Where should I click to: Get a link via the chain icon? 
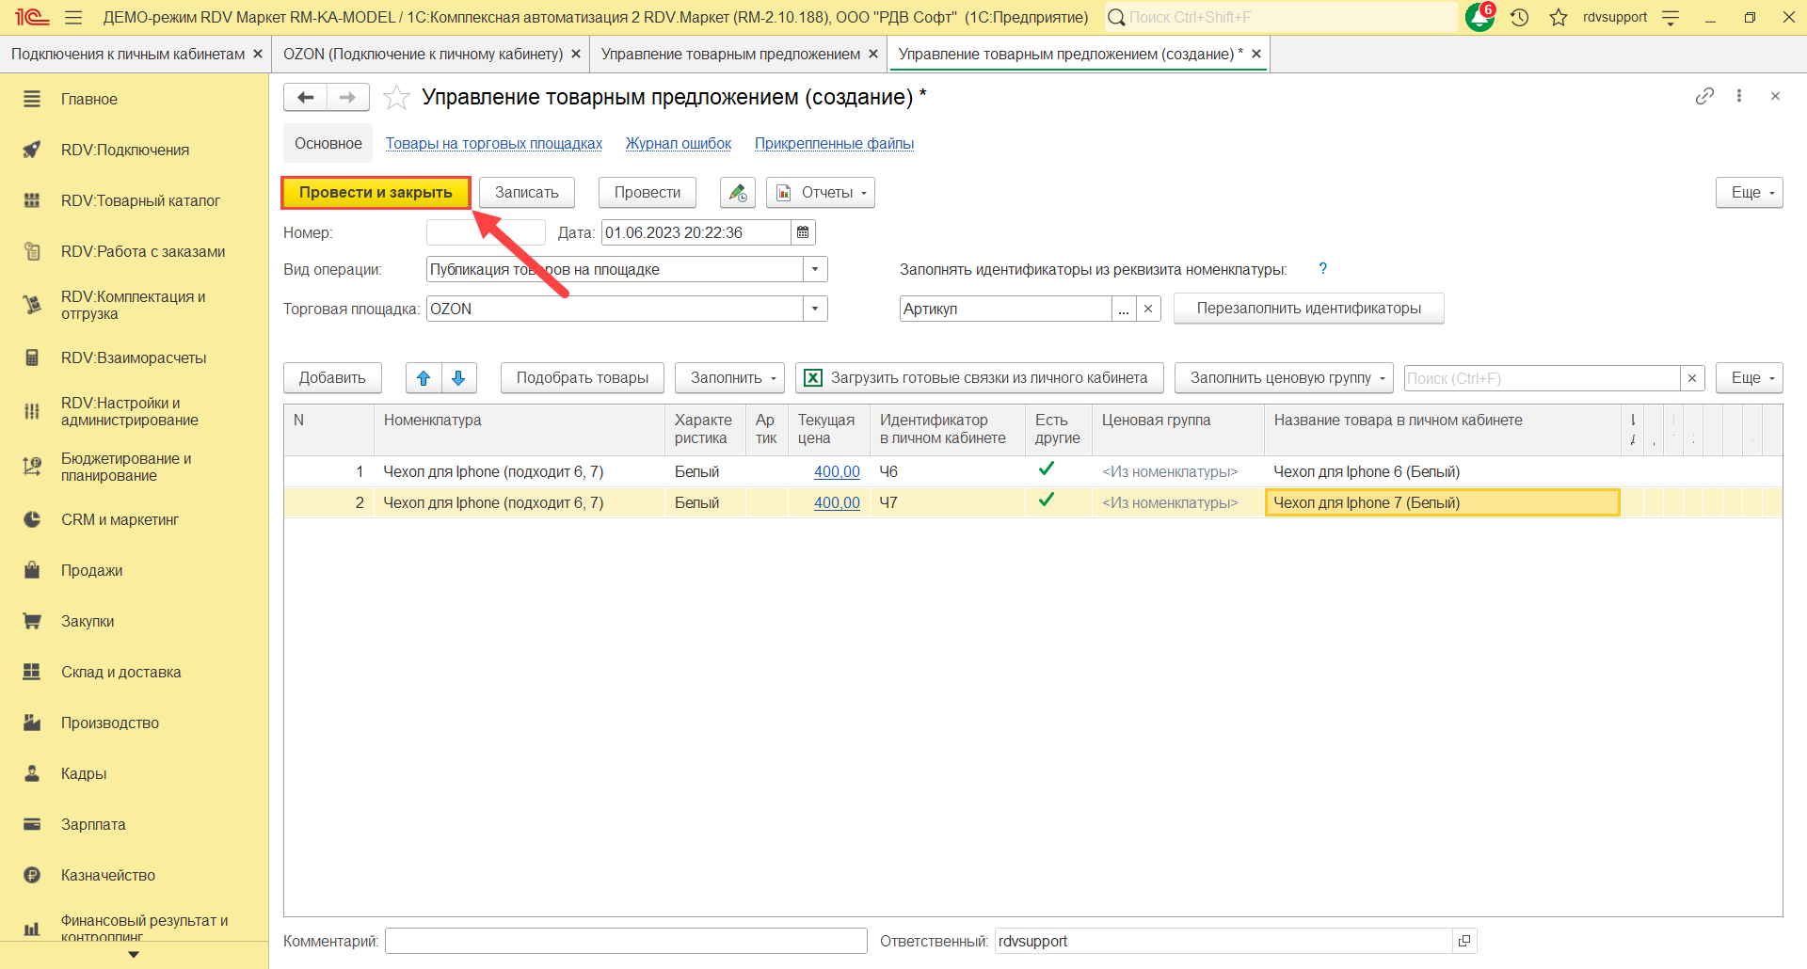(1704, 96)
